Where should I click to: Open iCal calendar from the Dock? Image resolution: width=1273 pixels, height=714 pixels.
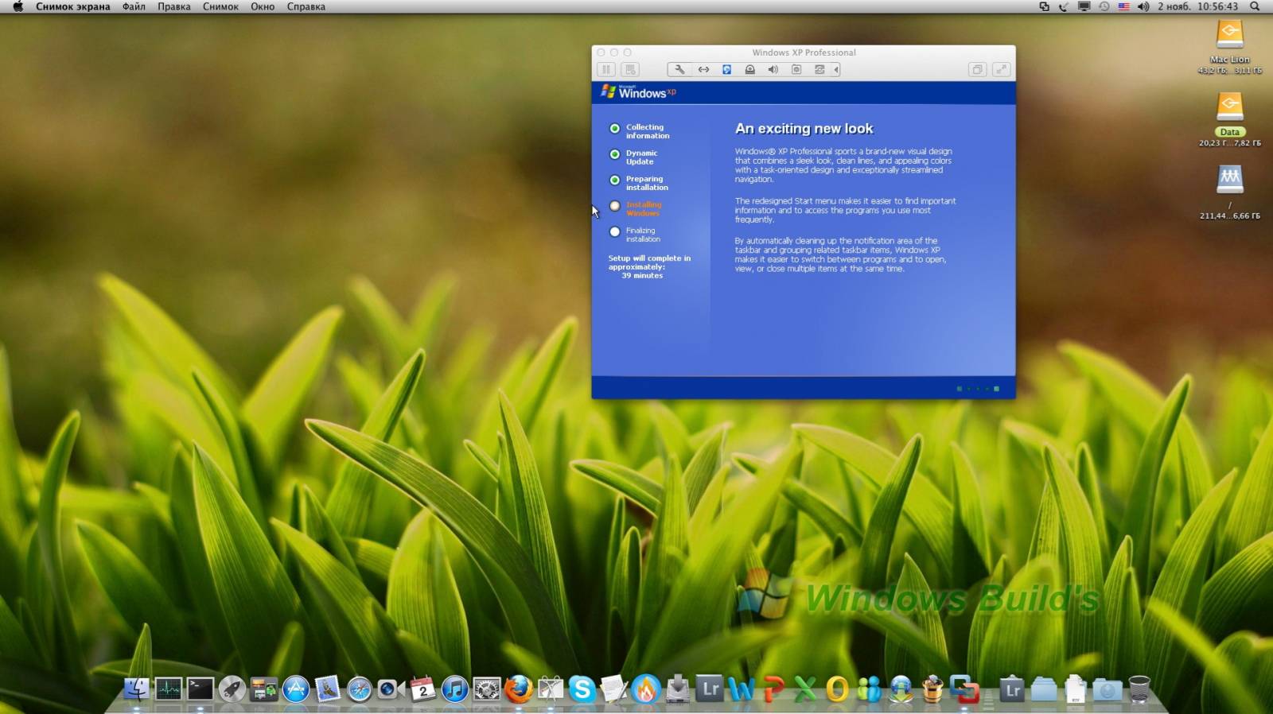point(422,689)
